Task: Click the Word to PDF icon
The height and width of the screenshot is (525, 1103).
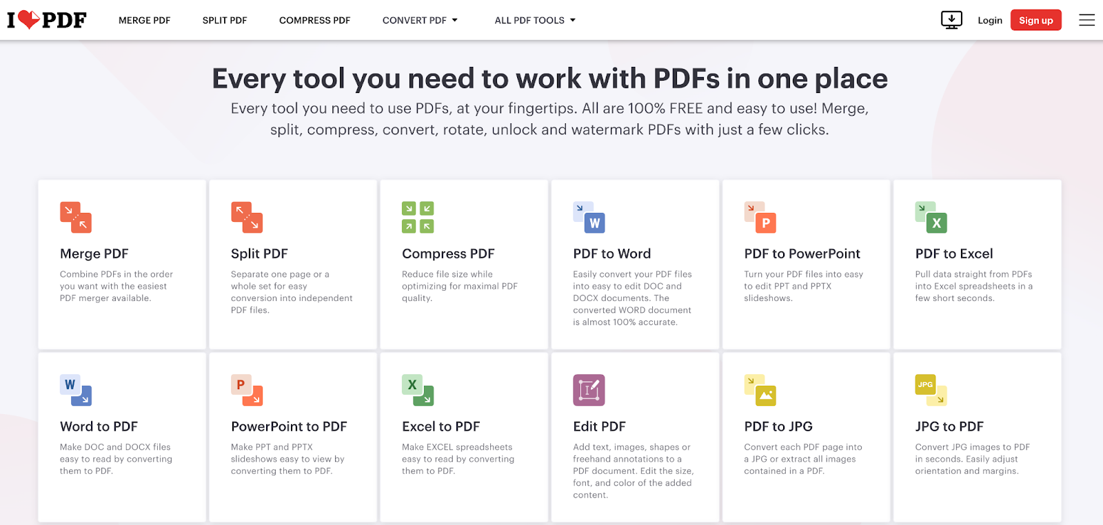Action: click(76, 390)
